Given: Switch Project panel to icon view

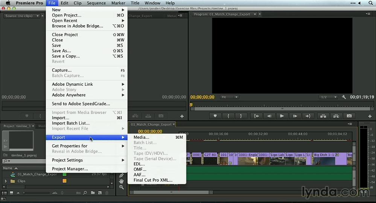Looking at the screenshot, I should pos(11,193).
